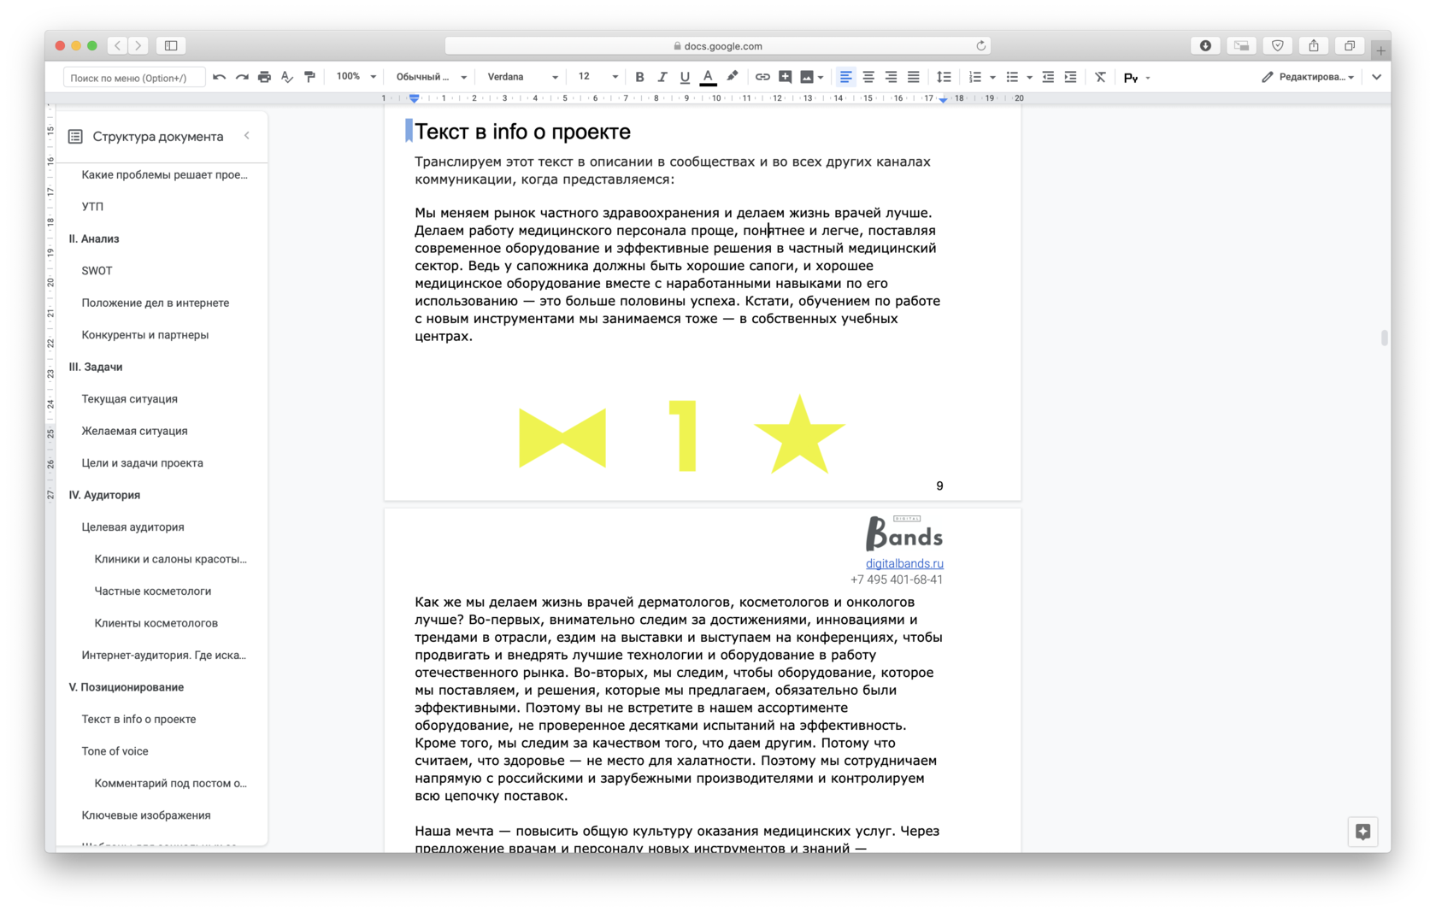Open font size 12 dropdown
Viewport: 1436px width, 912px height.
click(x=597, y=77)
